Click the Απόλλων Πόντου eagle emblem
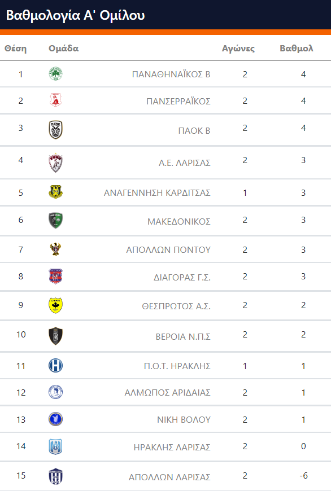The height and width of the screenshot is (491, 331). 56,249
